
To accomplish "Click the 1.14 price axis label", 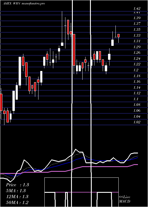I will [x=137, y=88].
